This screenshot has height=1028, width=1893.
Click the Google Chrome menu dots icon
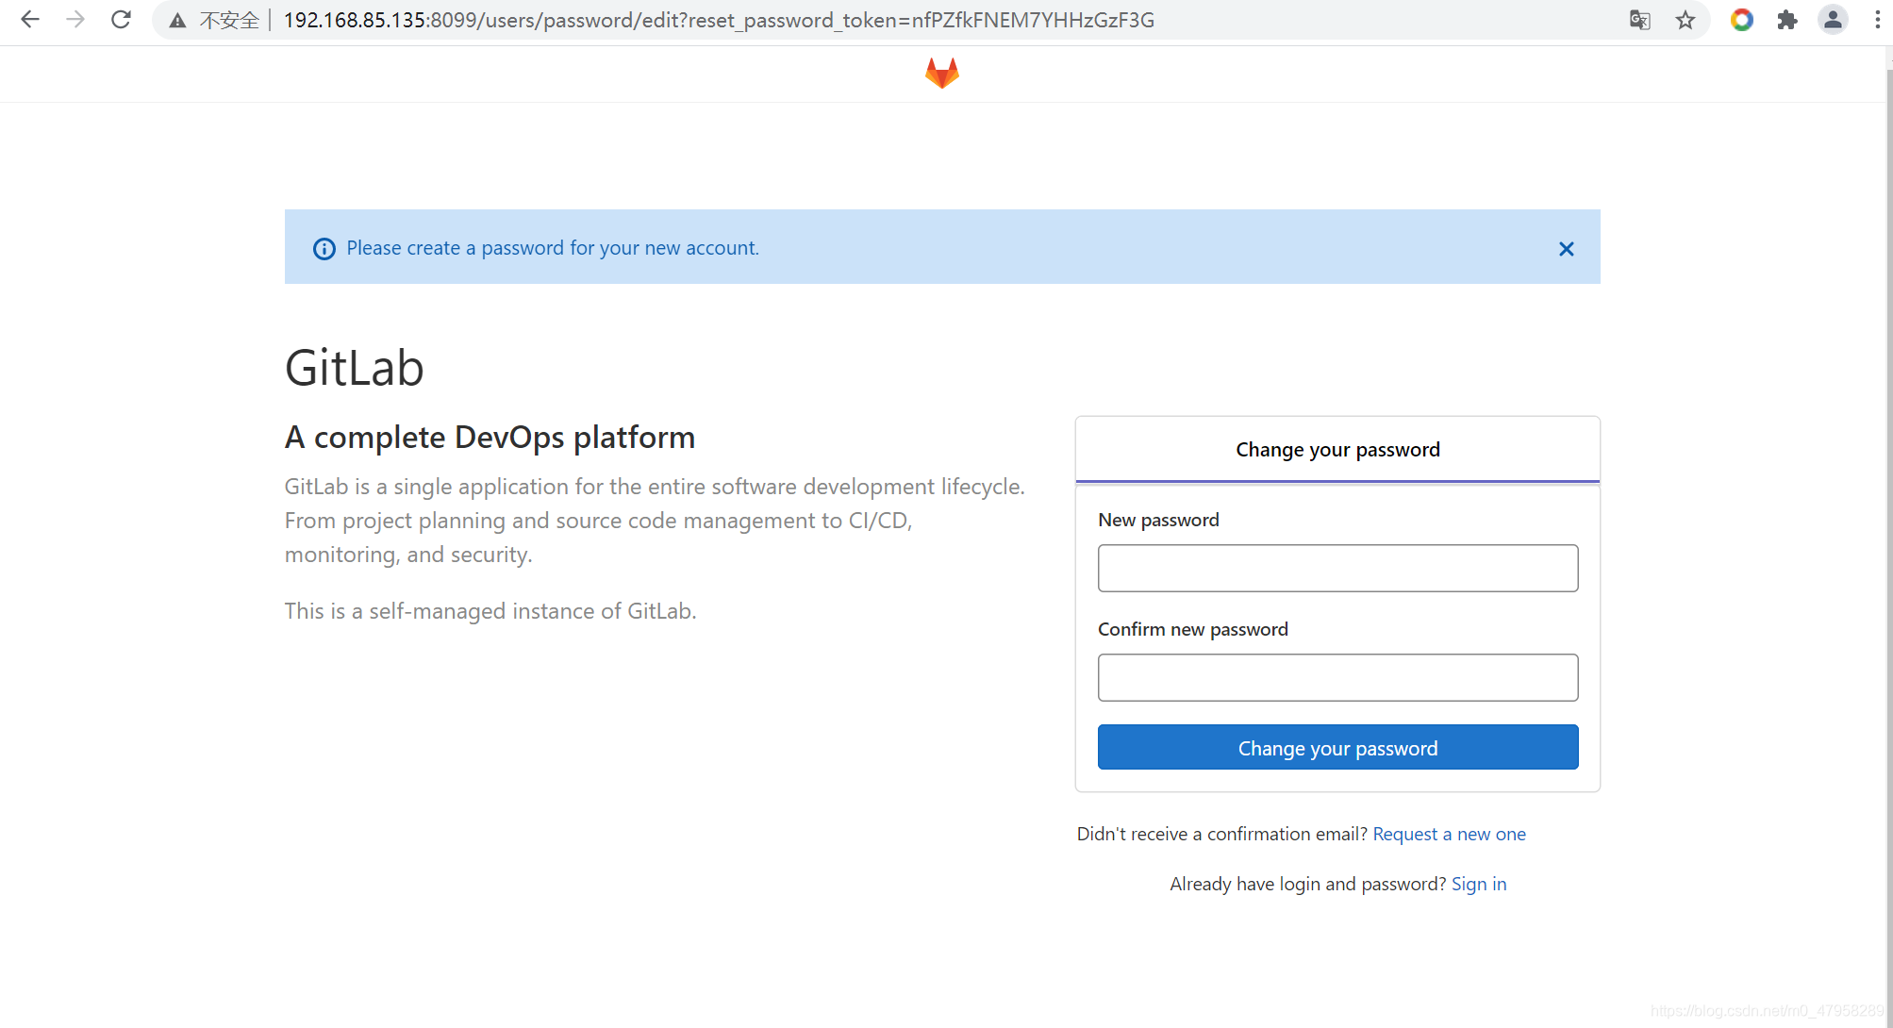(1878, 19)
